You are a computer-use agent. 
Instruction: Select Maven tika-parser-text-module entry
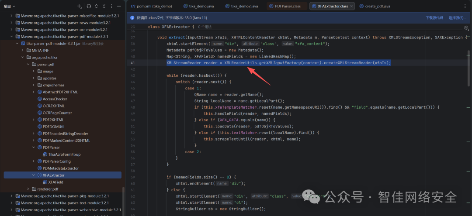click(65, 203)
